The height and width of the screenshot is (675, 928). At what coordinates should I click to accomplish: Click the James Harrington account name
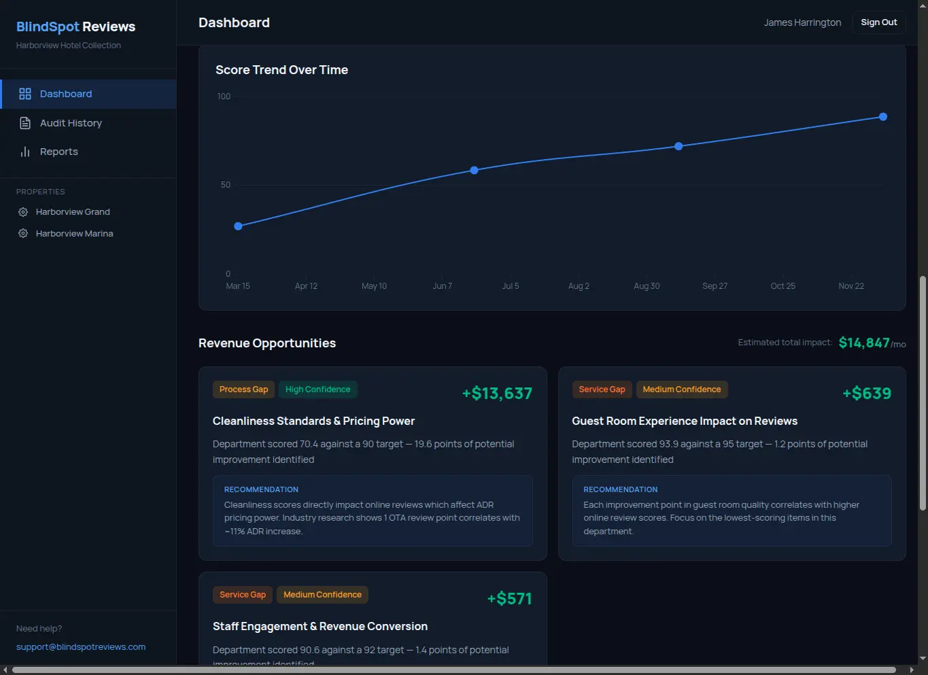(x=802, y=22)
